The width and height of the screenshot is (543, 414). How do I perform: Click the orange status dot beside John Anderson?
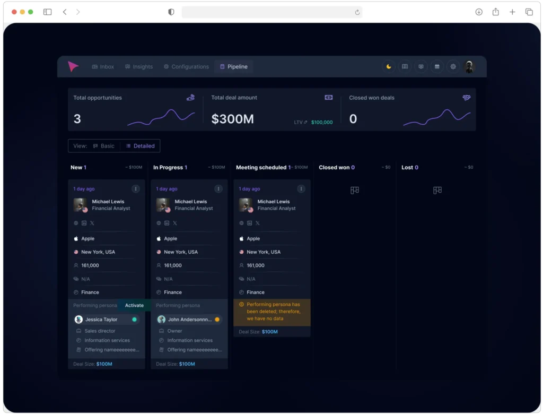tap(217, 320)
